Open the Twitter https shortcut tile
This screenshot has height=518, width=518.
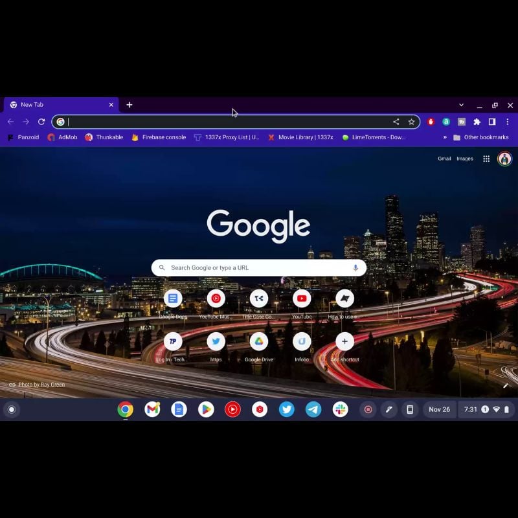[216, 346]
